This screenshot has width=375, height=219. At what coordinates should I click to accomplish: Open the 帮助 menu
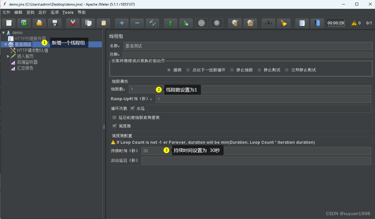point(82,12)
